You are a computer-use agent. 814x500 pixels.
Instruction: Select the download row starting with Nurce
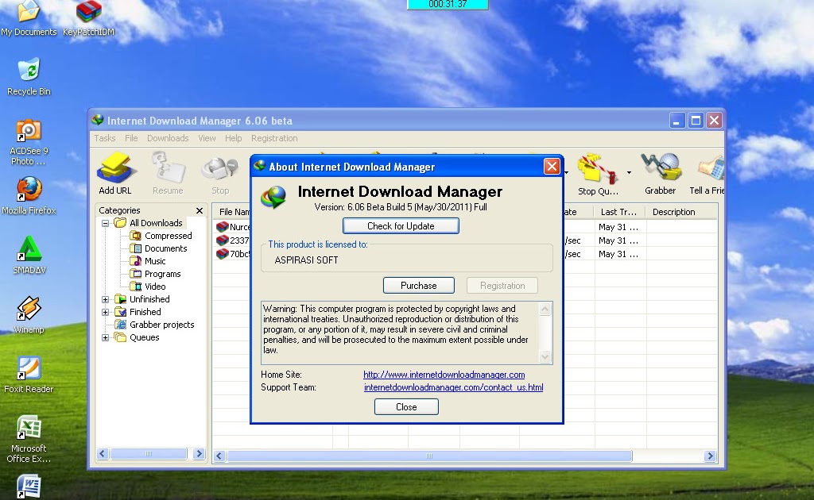[x=233, y=227]
